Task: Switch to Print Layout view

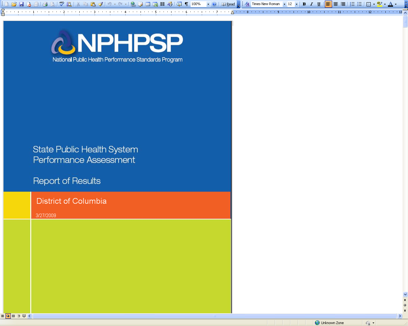Action: click(13, 316)
